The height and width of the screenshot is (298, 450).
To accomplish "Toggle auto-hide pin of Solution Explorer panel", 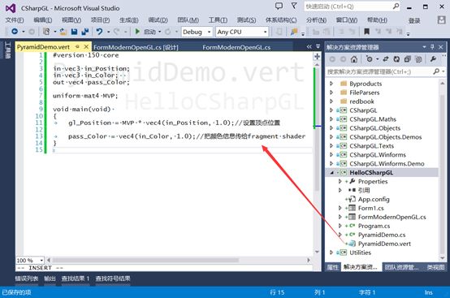I will (x=432, y=47).
